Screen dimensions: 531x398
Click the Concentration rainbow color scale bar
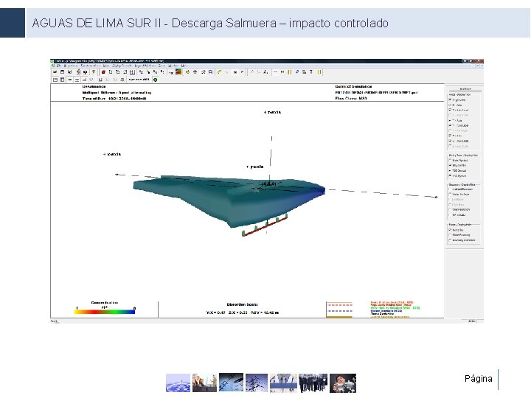point(105,312)
